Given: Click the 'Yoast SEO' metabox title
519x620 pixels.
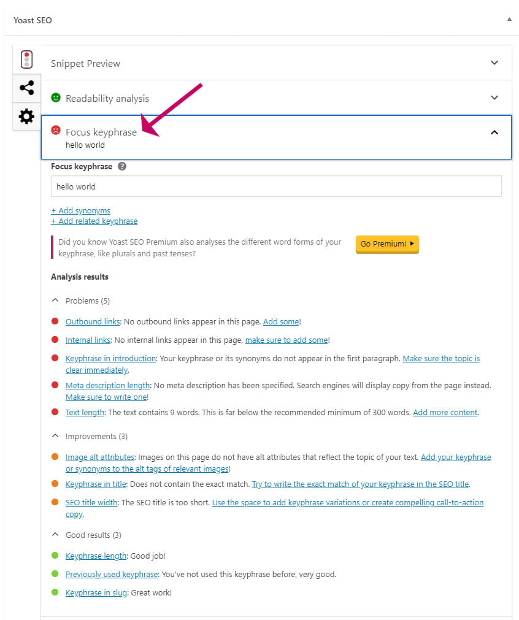Looking at the screenshot, I should tap(33, 20).
